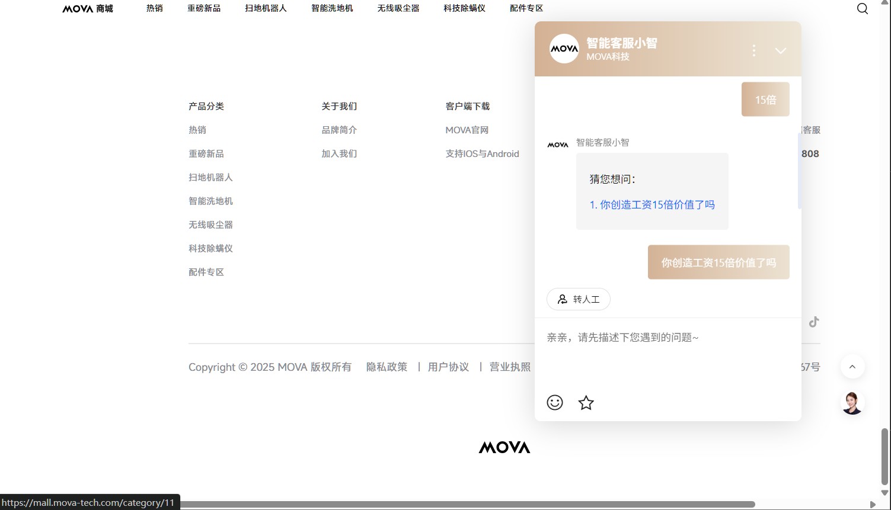Open 科技除螨仪 in top navigation
Viewport: 891px width, 510px height.
coord(464,8)
